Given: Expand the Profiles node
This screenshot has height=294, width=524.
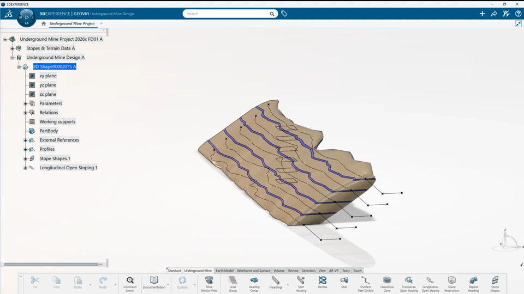Looking at the screenshot, I should coord(26,149).
